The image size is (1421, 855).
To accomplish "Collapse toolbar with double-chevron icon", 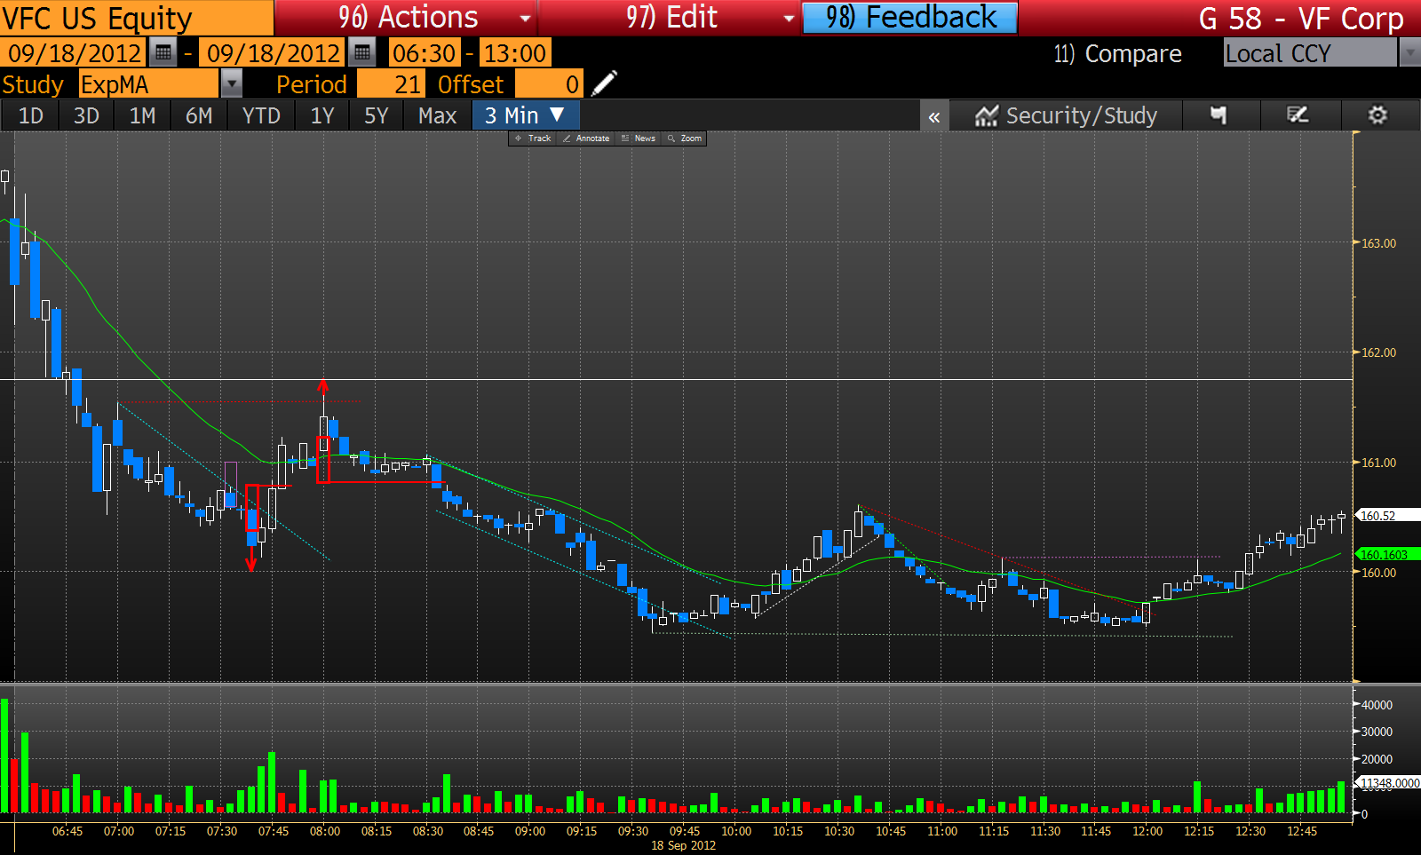I will point(934,116).
